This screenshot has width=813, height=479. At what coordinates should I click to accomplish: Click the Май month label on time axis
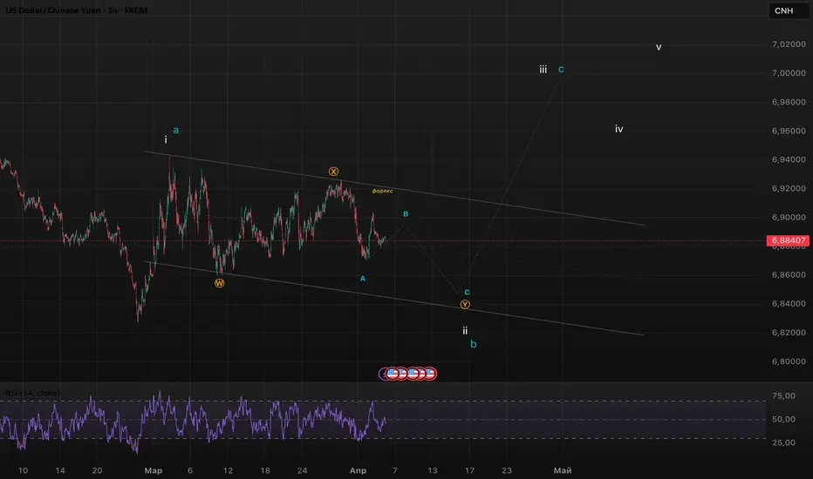click(x=563, y=470)
